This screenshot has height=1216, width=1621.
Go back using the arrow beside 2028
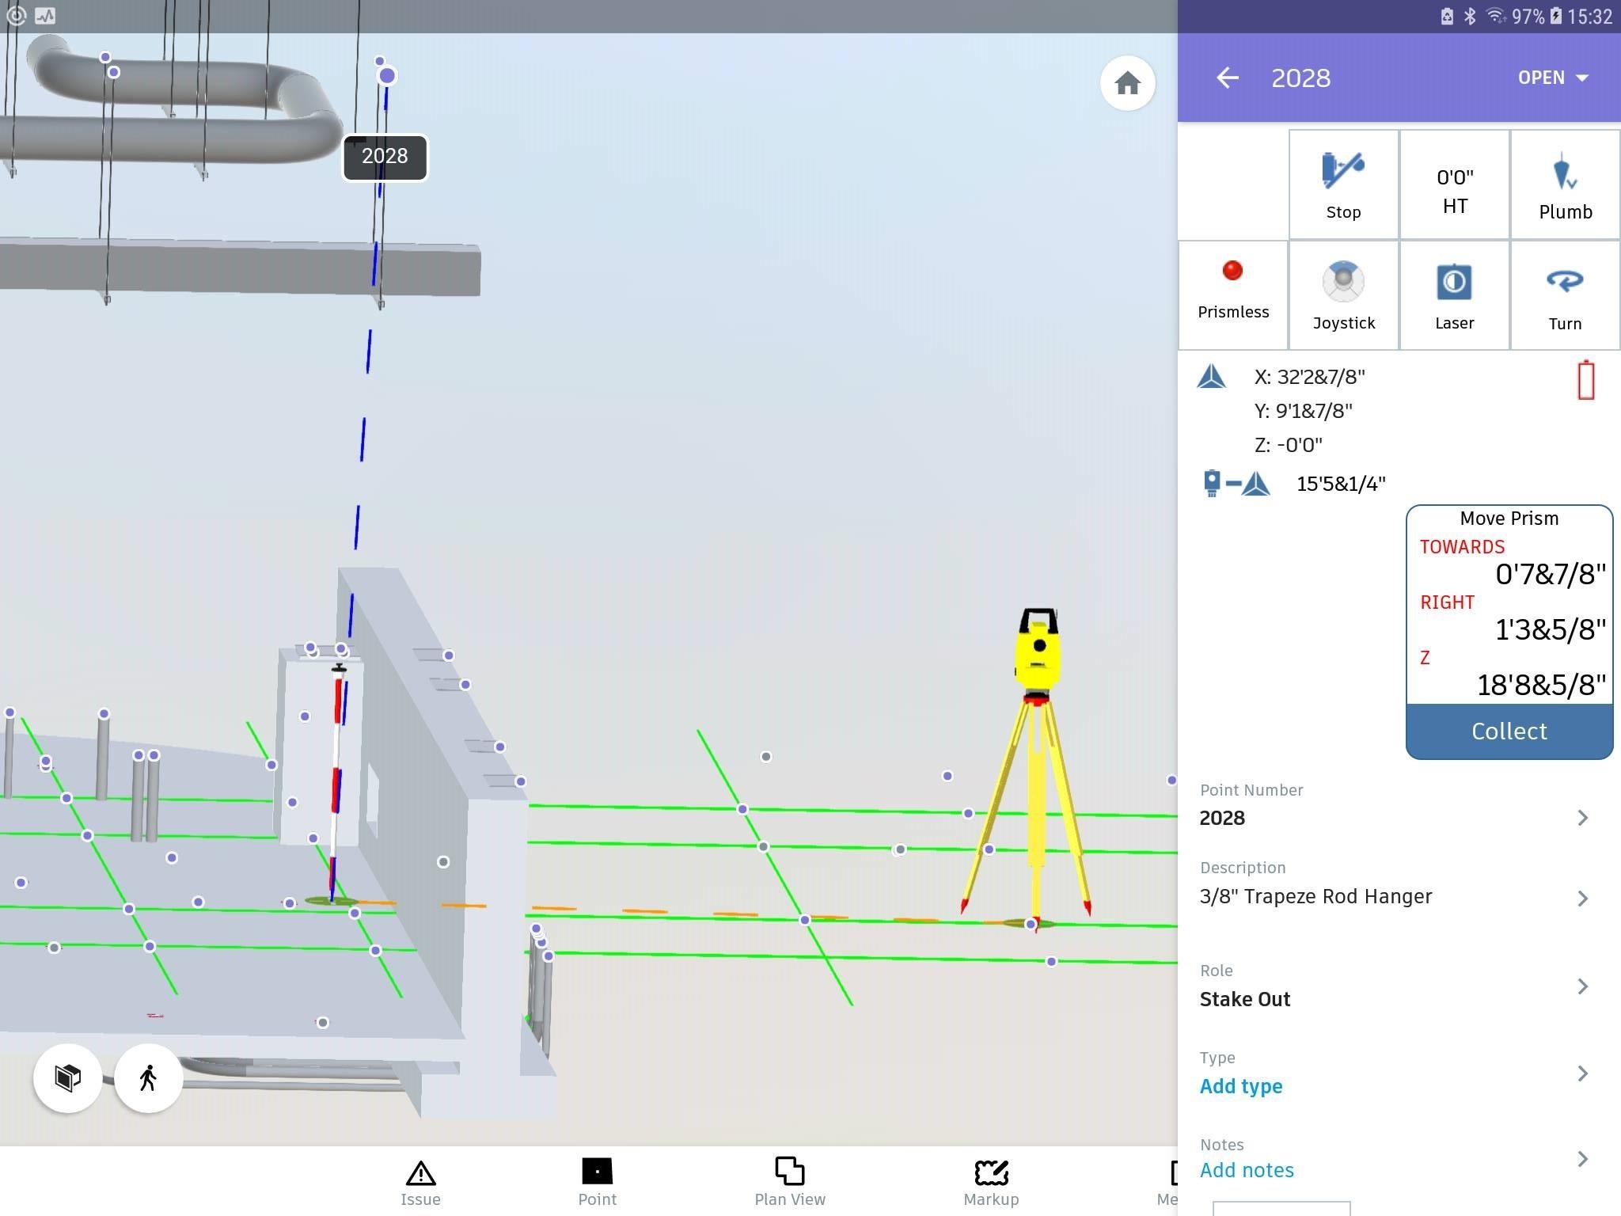(x=1228, y=78)
